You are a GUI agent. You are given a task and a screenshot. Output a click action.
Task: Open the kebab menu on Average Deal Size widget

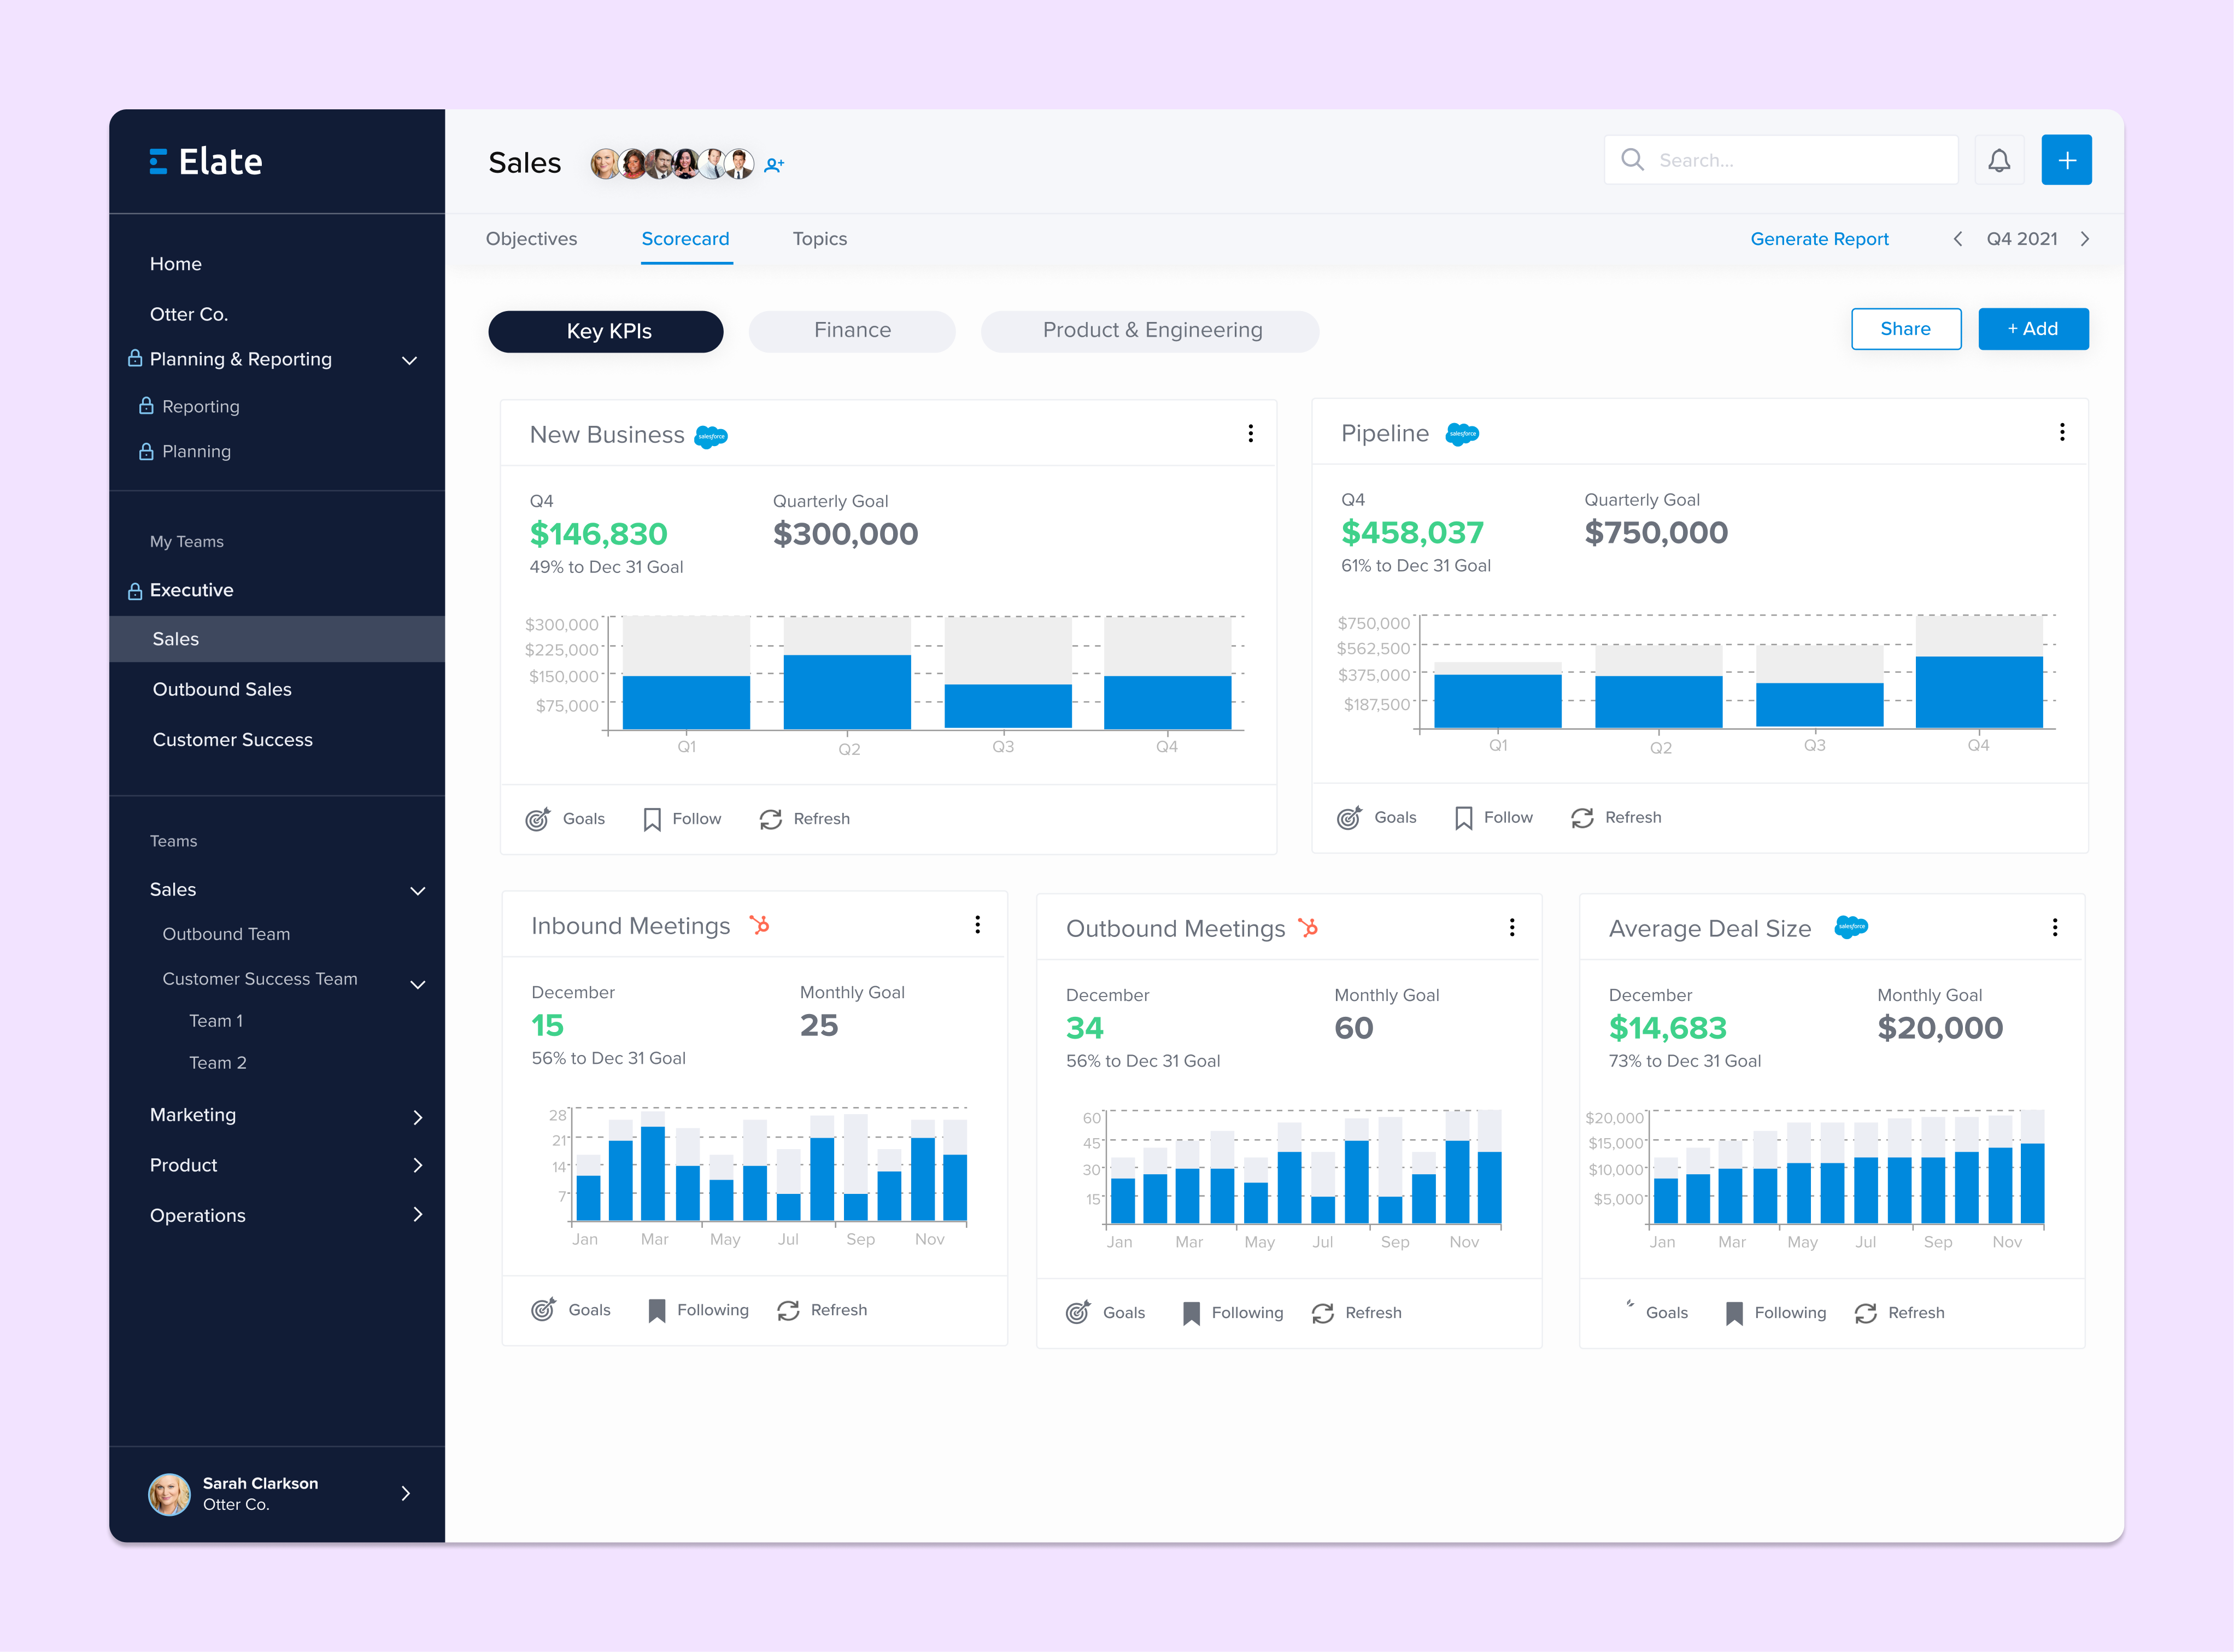pyautogui.click(x=2055, y=927)
